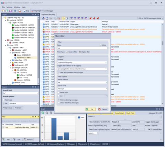Screen dimensions: 165x147
Task: Click the Save icon in main toolbar
Action: pyautogui.click(x=10, y=11)
